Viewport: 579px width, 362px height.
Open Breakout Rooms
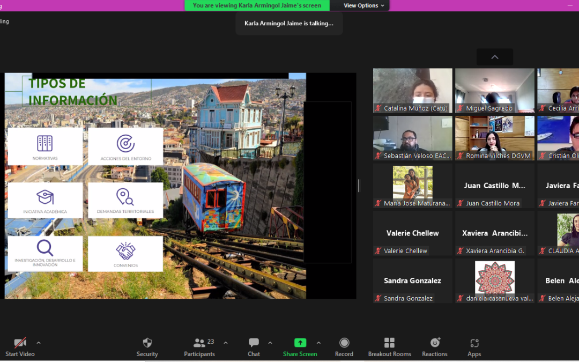(389, 343)
